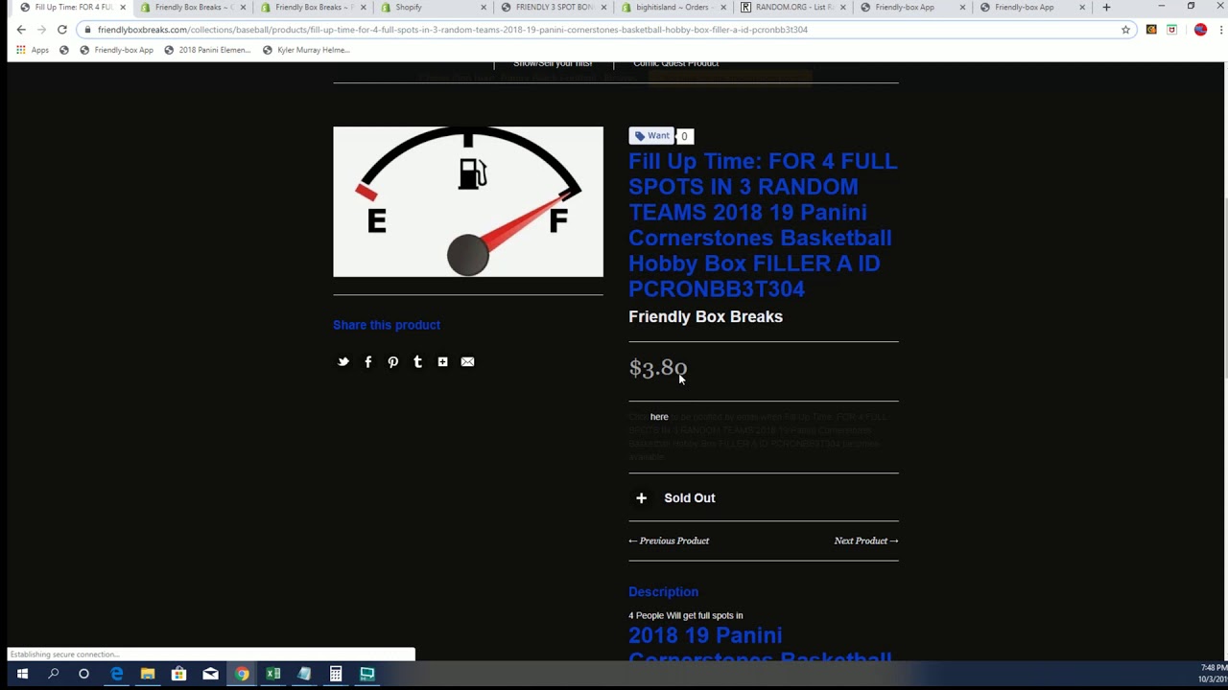Open Cortana circle in taskbar
This screenshot has width=1228, height=690.
[x=84, y=675]
